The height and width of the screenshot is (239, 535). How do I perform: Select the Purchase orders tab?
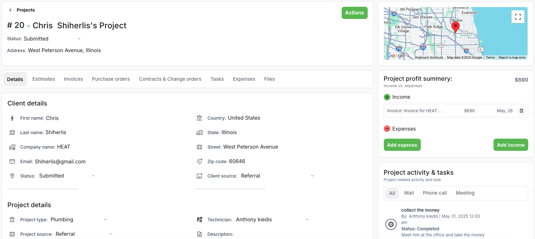pyautogui.click(x=111, y=79)
